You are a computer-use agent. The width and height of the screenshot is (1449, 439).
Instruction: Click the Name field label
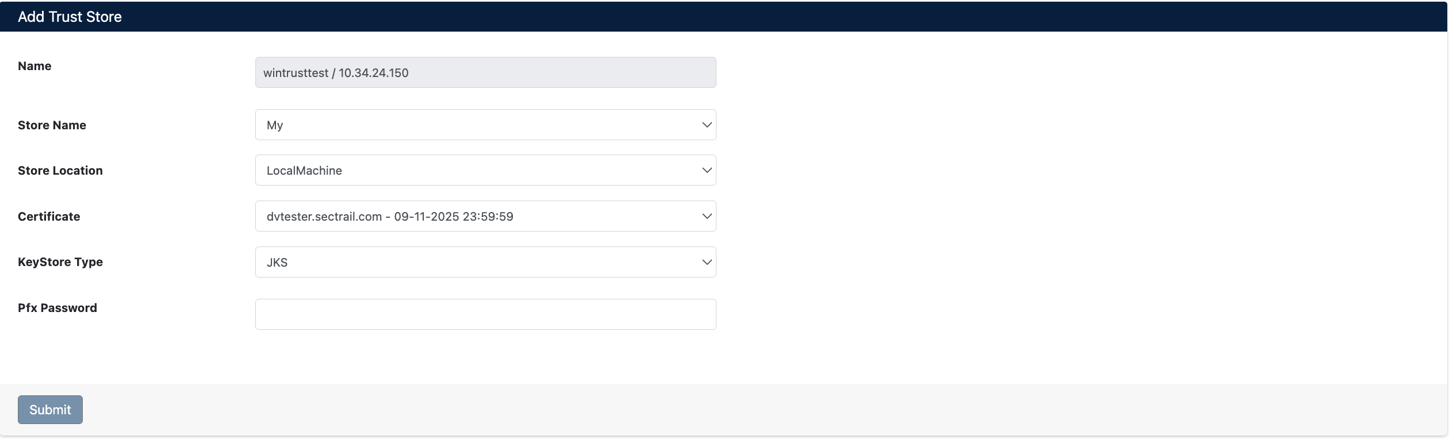34,66
